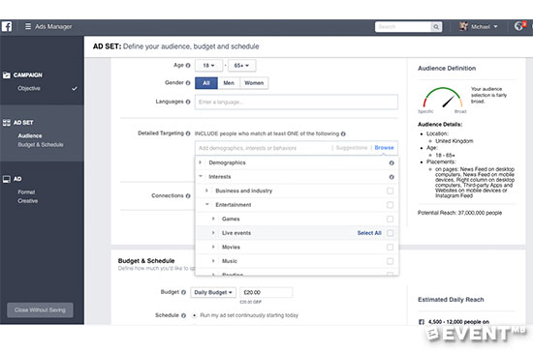Image resolution: width=533 pixels, height=353 pixels.
Task: Click the Interests row info icon
Action: tap(392, 177)
